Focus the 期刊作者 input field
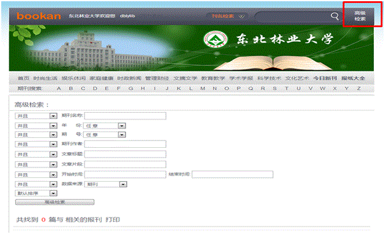This screenshot has height=234, width=385. pyautogui.click(x=125, y=144)
